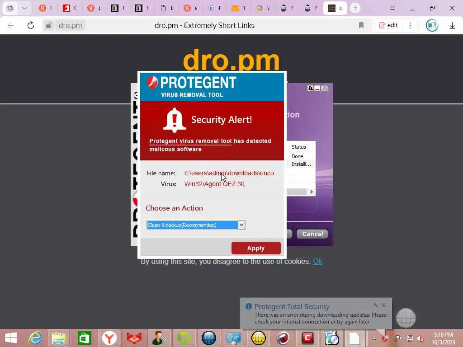This screenshot has height=347, width=463.
Task: Click Apply in the Protegent alert
Action: coord(256,248)
